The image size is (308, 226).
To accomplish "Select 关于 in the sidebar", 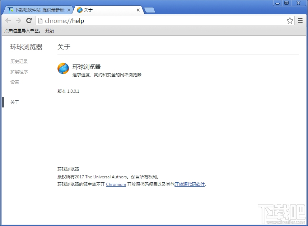I will 15,102.
